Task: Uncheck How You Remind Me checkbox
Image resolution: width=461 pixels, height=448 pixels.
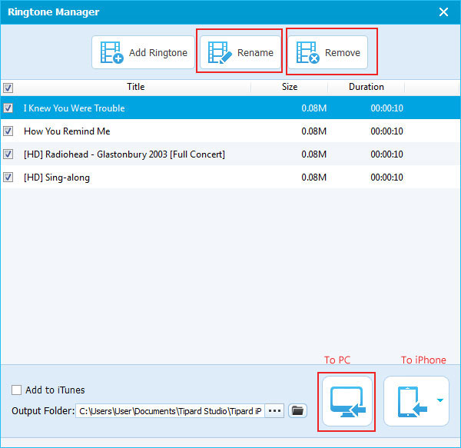Action: tap(8, 131)
